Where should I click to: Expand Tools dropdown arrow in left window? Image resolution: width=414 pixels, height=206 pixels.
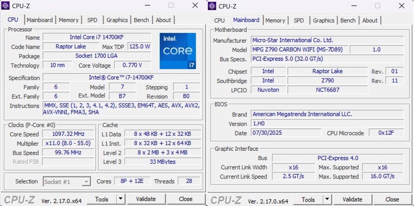tap(121, 200)
